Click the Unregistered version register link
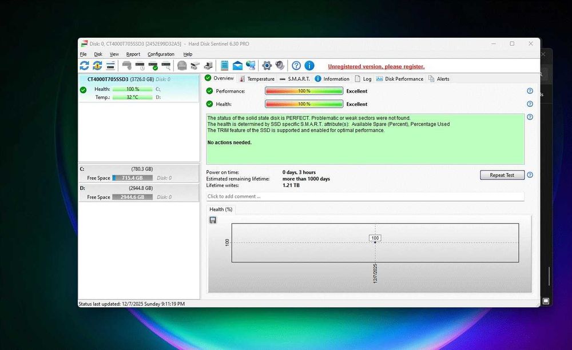Screen dimensions: 572x350 (376, 66)
